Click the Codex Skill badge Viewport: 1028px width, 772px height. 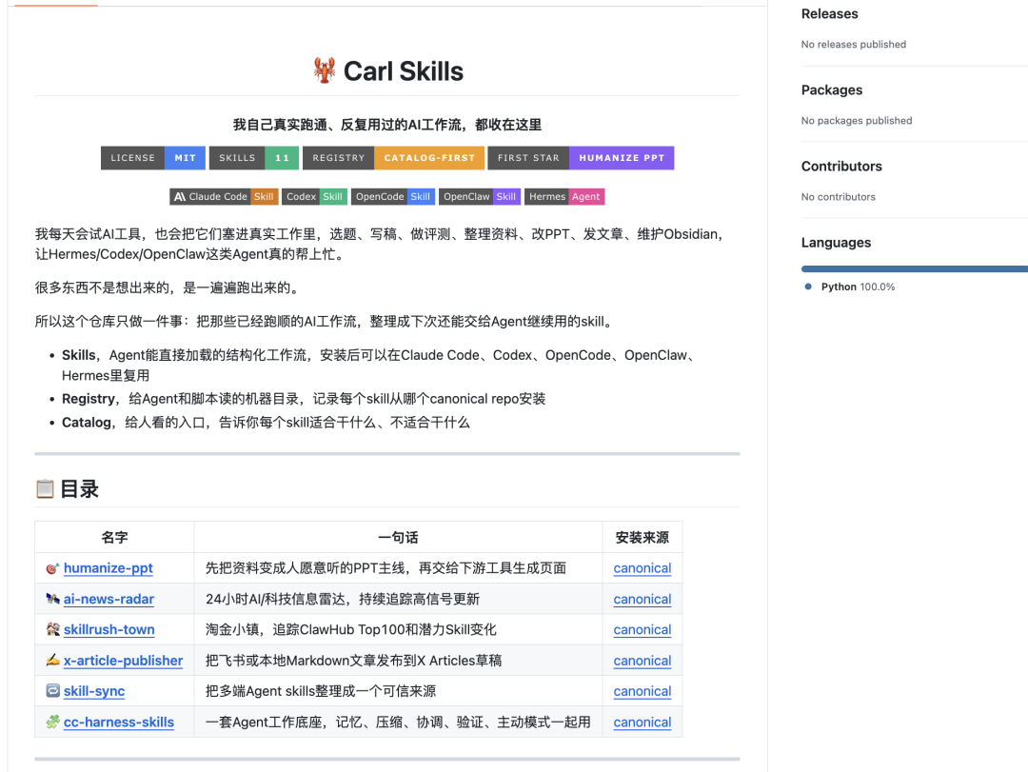pyautogui.click(x=315, y=197)
